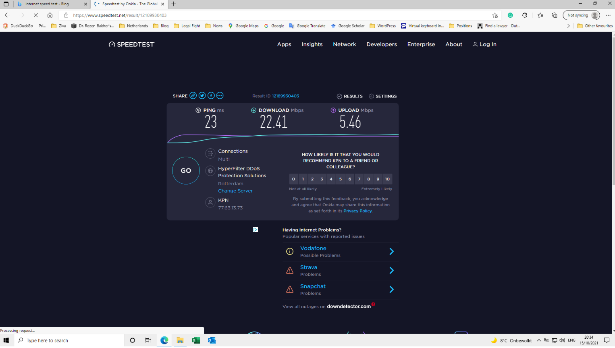Image resolution: width=615 pixels, height=348 pixels.
Task: Rate KPN with score 10
Action: pos(387,179)
